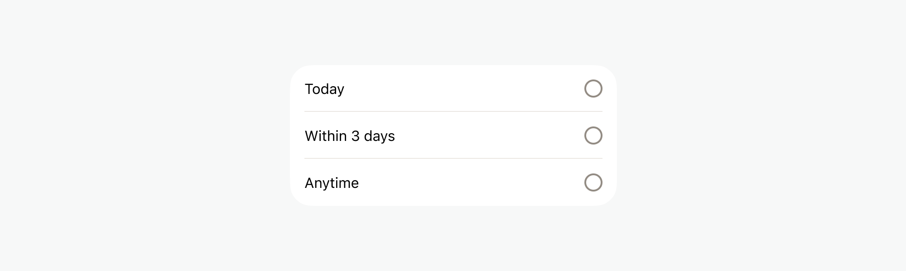Enable the unselected circle beside Today
The height and width of the screenshot is (271, 906).
pyautogui.click(x=593, y=89)
